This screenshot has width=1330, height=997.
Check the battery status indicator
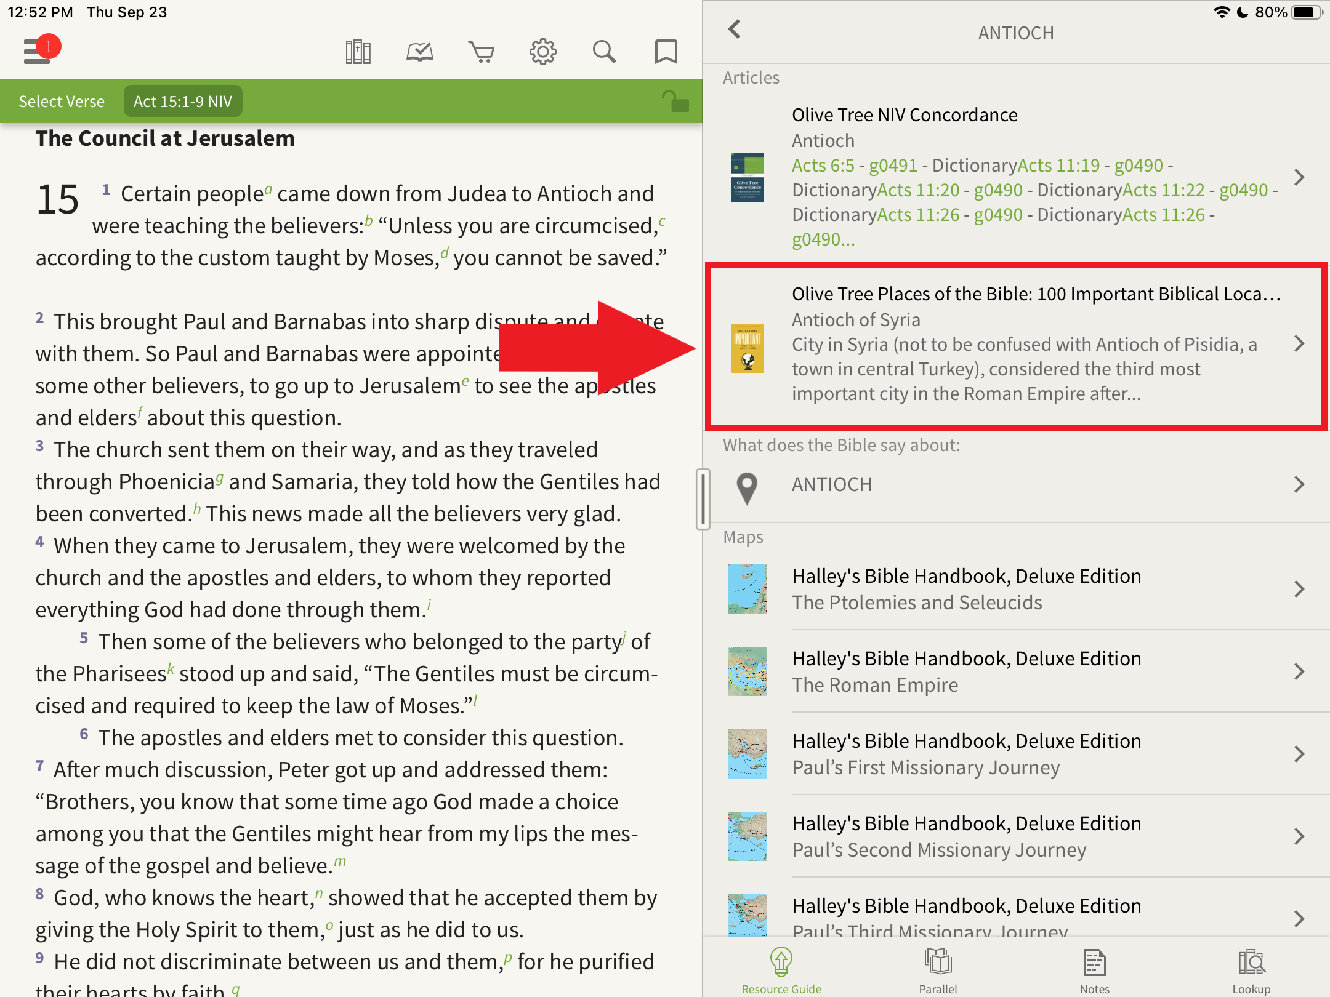click(1307, 12)
